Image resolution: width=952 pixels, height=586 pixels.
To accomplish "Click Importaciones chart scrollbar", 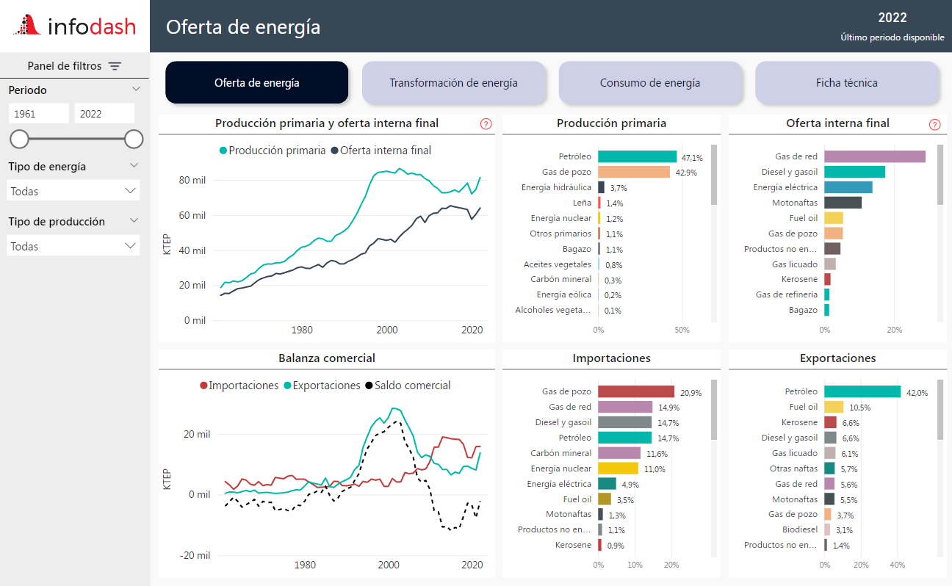I will [x=714, y=409].
